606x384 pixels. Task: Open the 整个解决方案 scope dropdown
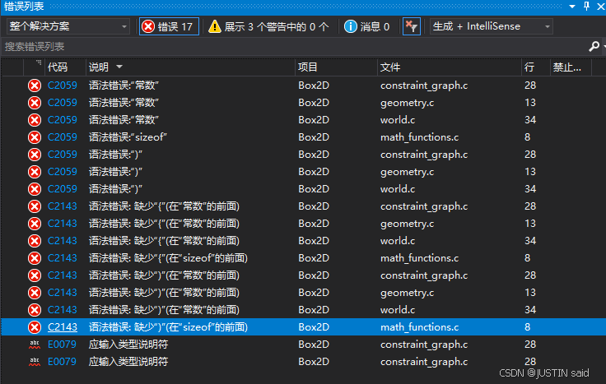68,26
